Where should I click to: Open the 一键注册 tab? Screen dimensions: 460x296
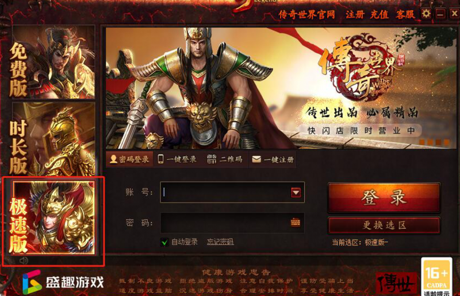click(x=273, y=159)
